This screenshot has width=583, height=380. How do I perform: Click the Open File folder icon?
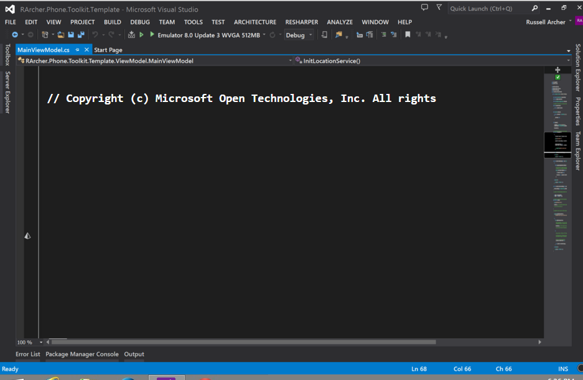click(60, 35)
